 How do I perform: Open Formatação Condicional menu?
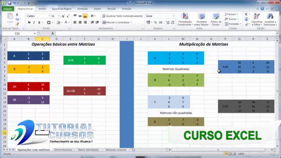pos(185,19)
